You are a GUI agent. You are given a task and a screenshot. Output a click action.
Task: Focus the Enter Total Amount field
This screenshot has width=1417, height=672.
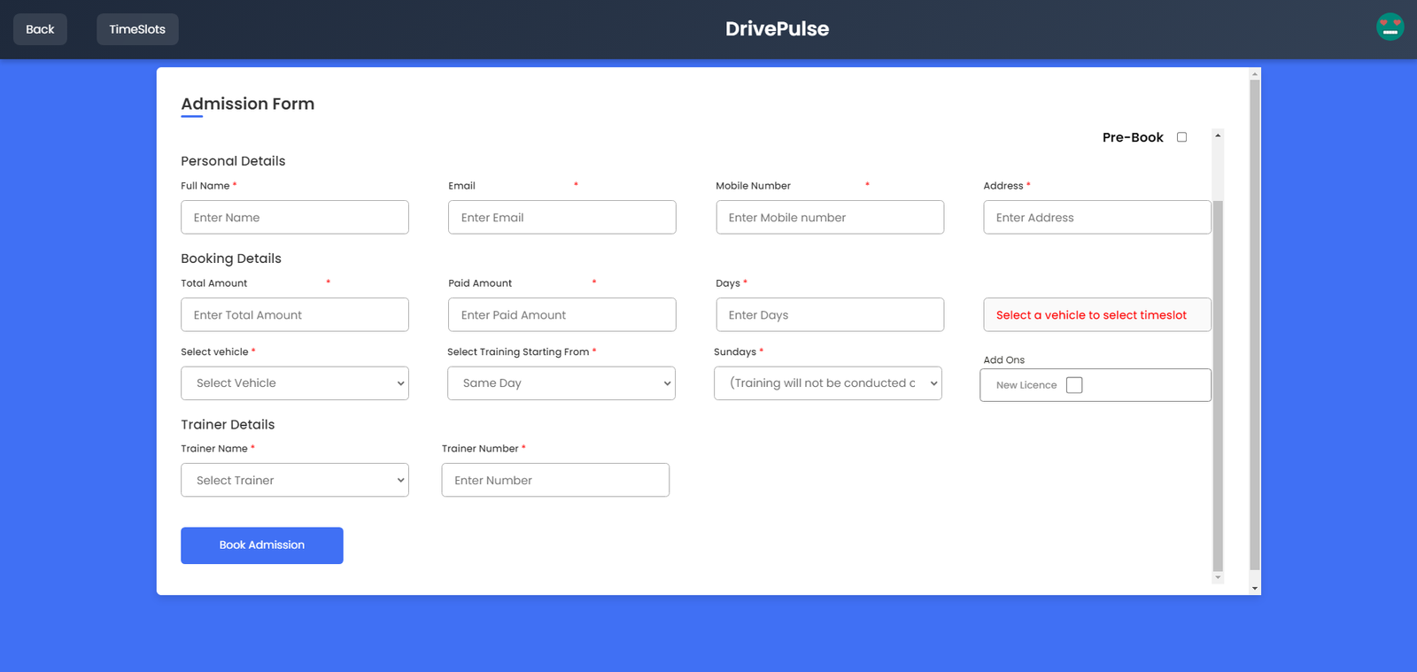295,314
